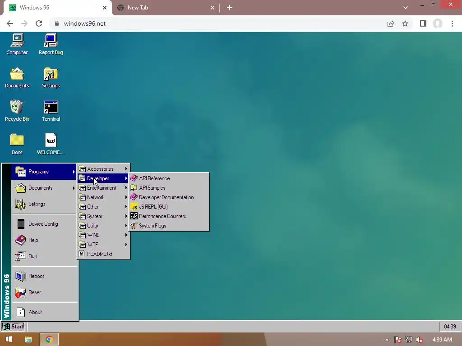The height and width of the screenshot is (346, 462).
Task: Expand the Accessories submenu arrow
Action: pyautogui.click(x=126, y=168)
